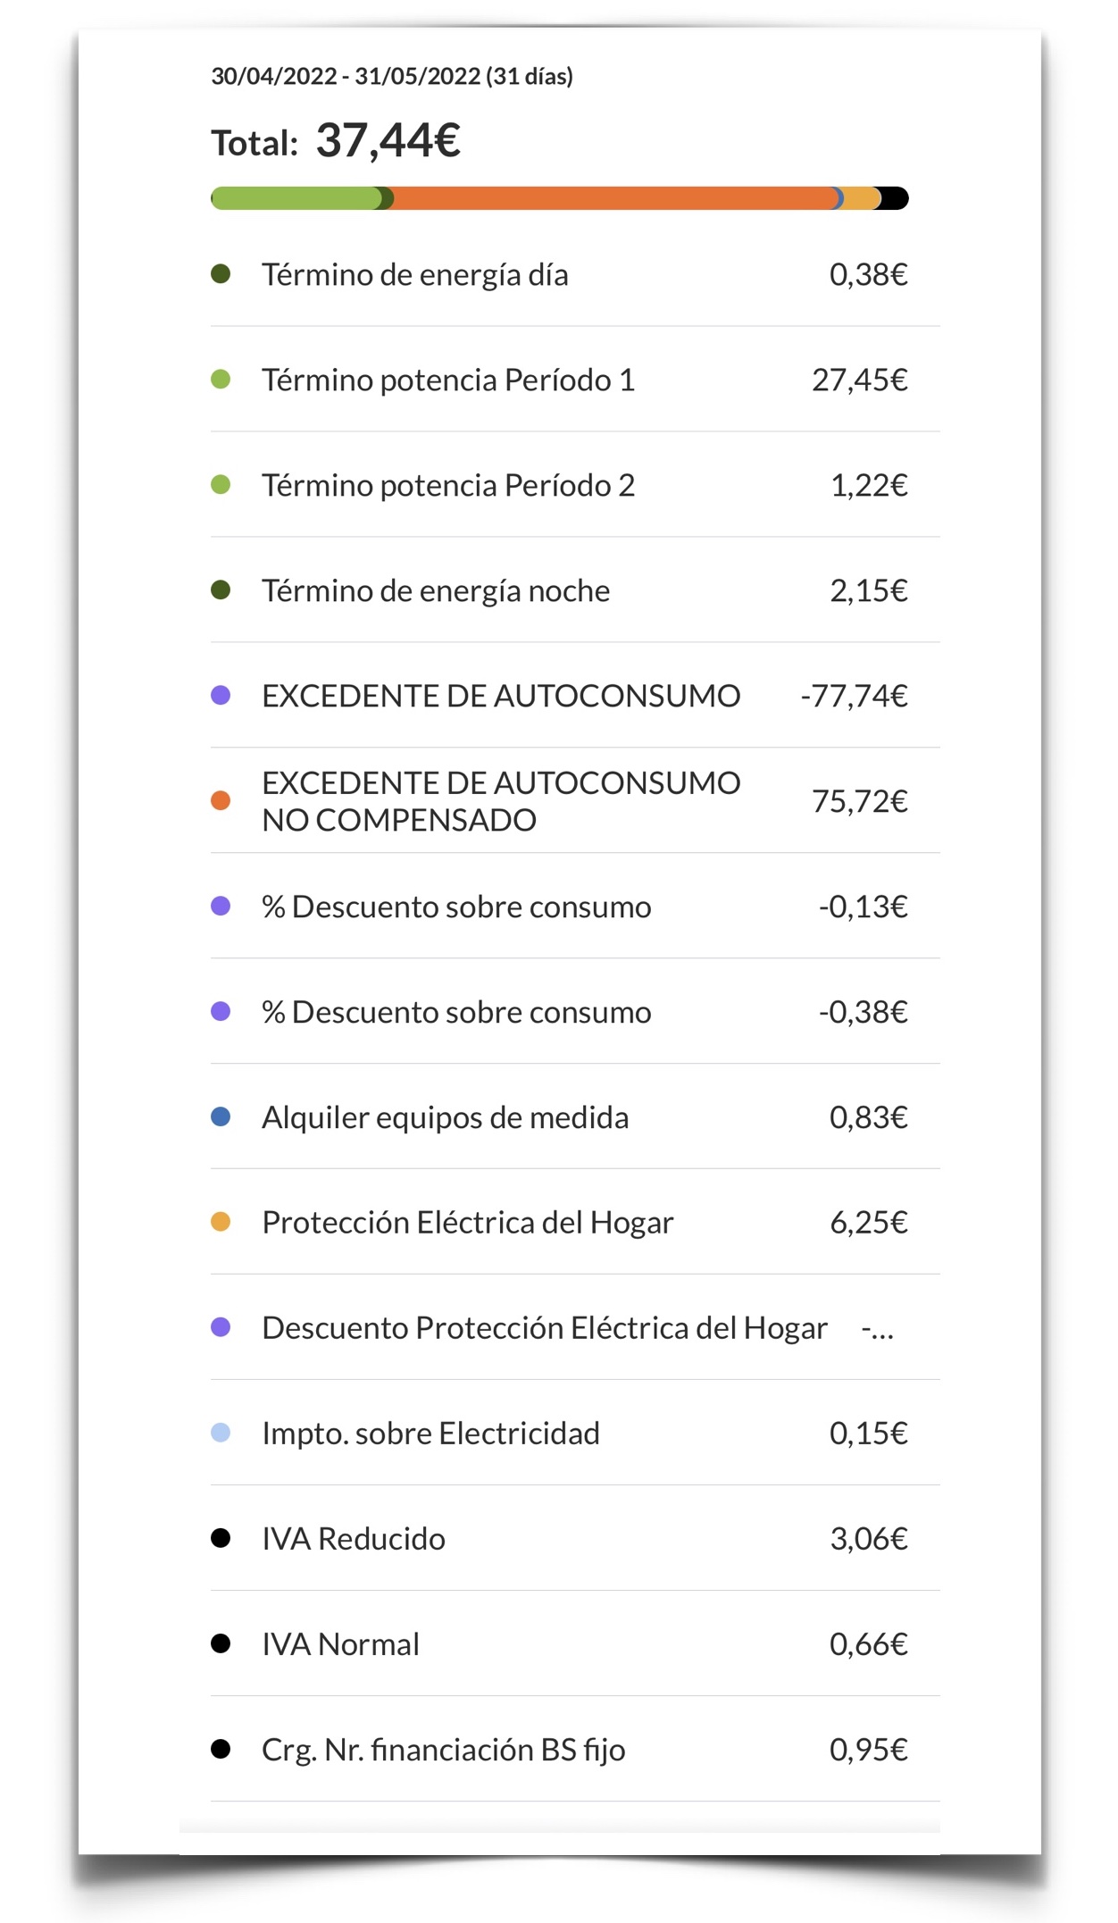
Task: Open the Crg. Nr. financiación BS fijo line
Action: (443, 1749)
